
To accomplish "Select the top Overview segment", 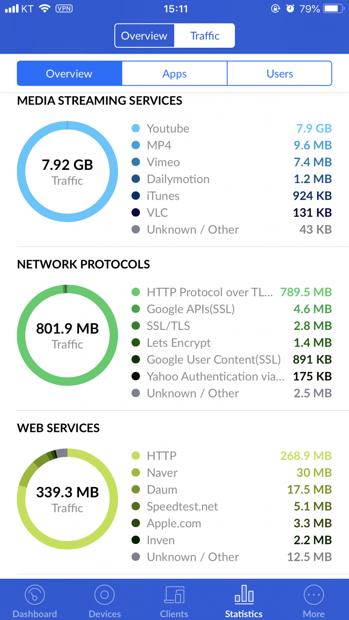I will point(144,36).
